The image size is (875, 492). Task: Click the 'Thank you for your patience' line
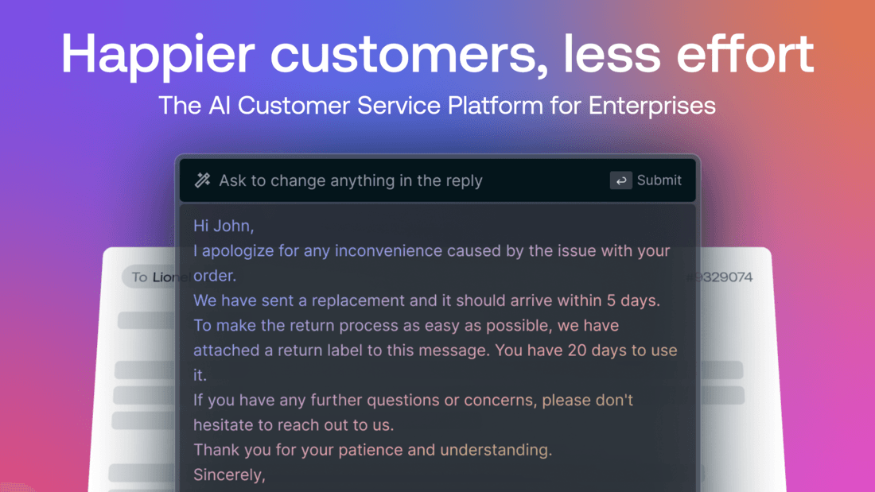tap(373, 450)
